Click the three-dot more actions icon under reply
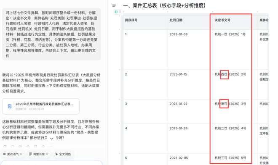The height and width of the screenshot is (165, 278). 51,147
